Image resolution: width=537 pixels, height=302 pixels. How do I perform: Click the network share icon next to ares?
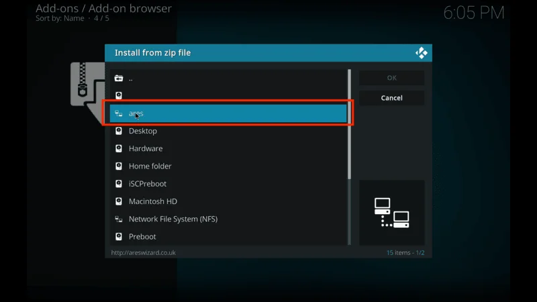coord(119,113)
